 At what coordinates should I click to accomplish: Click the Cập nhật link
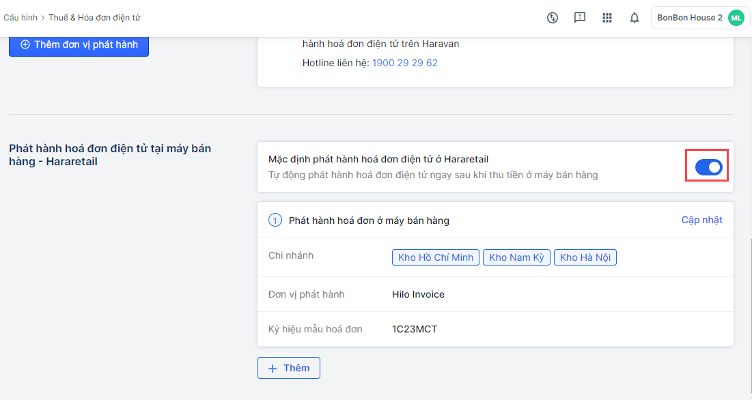pos(701,220)
